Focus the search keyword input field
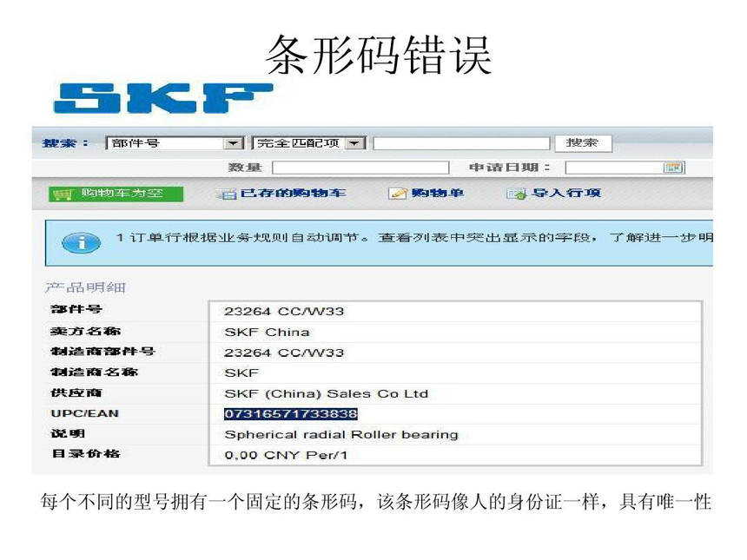The image size is (747, 560). pyautogui.click(x=461, y=143)
